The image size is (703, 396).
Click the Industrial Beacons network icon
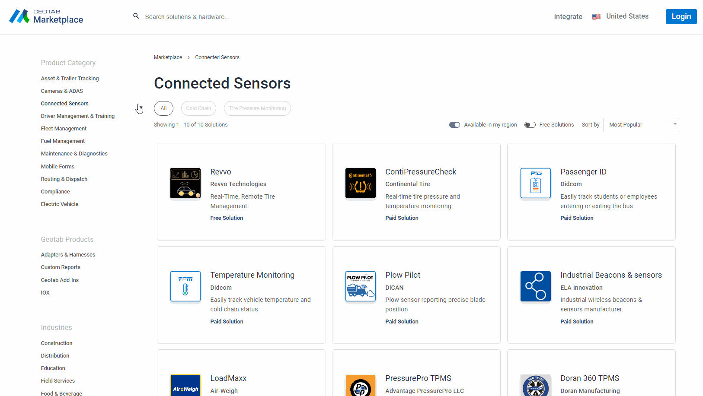(535, 286)
